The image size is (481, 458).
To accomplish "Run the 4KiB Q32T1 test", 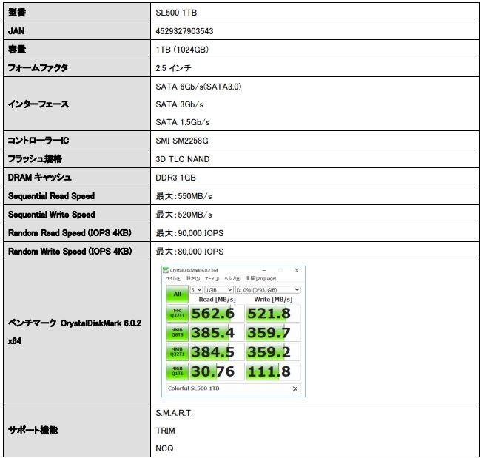I will tap(175, 351).
